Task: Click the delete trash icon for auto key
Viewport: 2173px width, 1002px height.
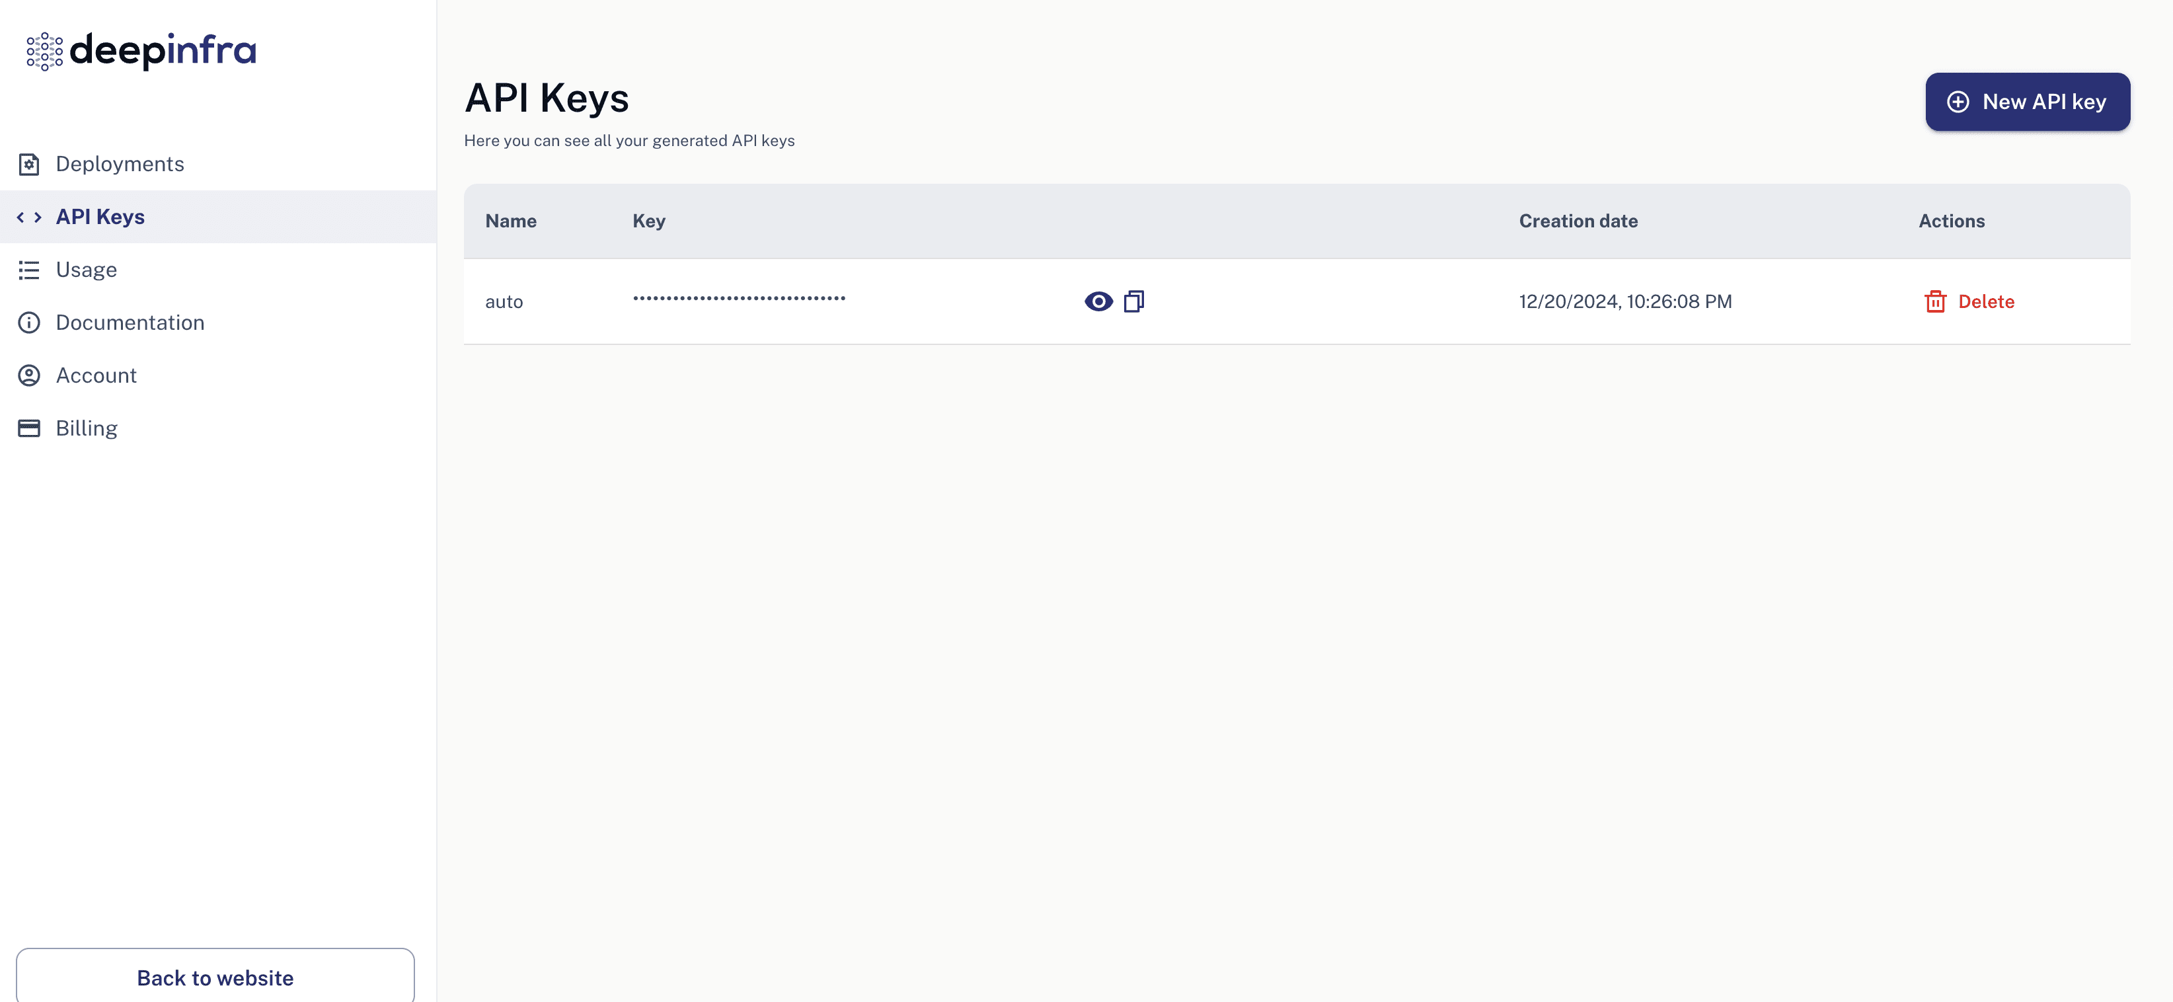Action: coord(1933,301)
